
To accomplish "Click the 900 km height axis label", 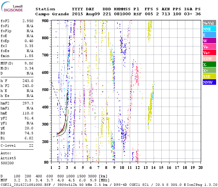I will coord(45,21).
